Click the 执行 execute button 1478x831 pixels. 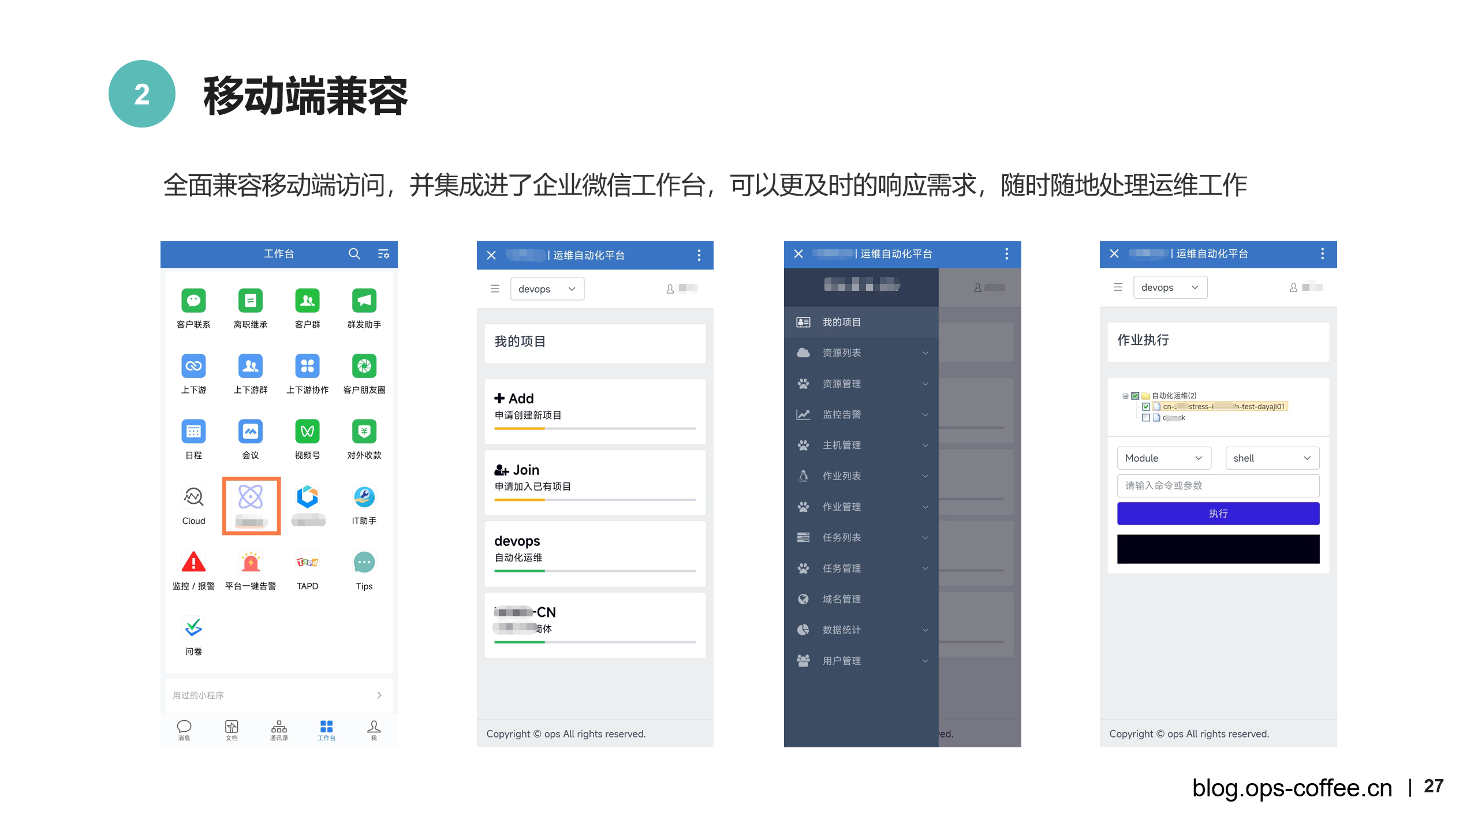(1218, 514)
